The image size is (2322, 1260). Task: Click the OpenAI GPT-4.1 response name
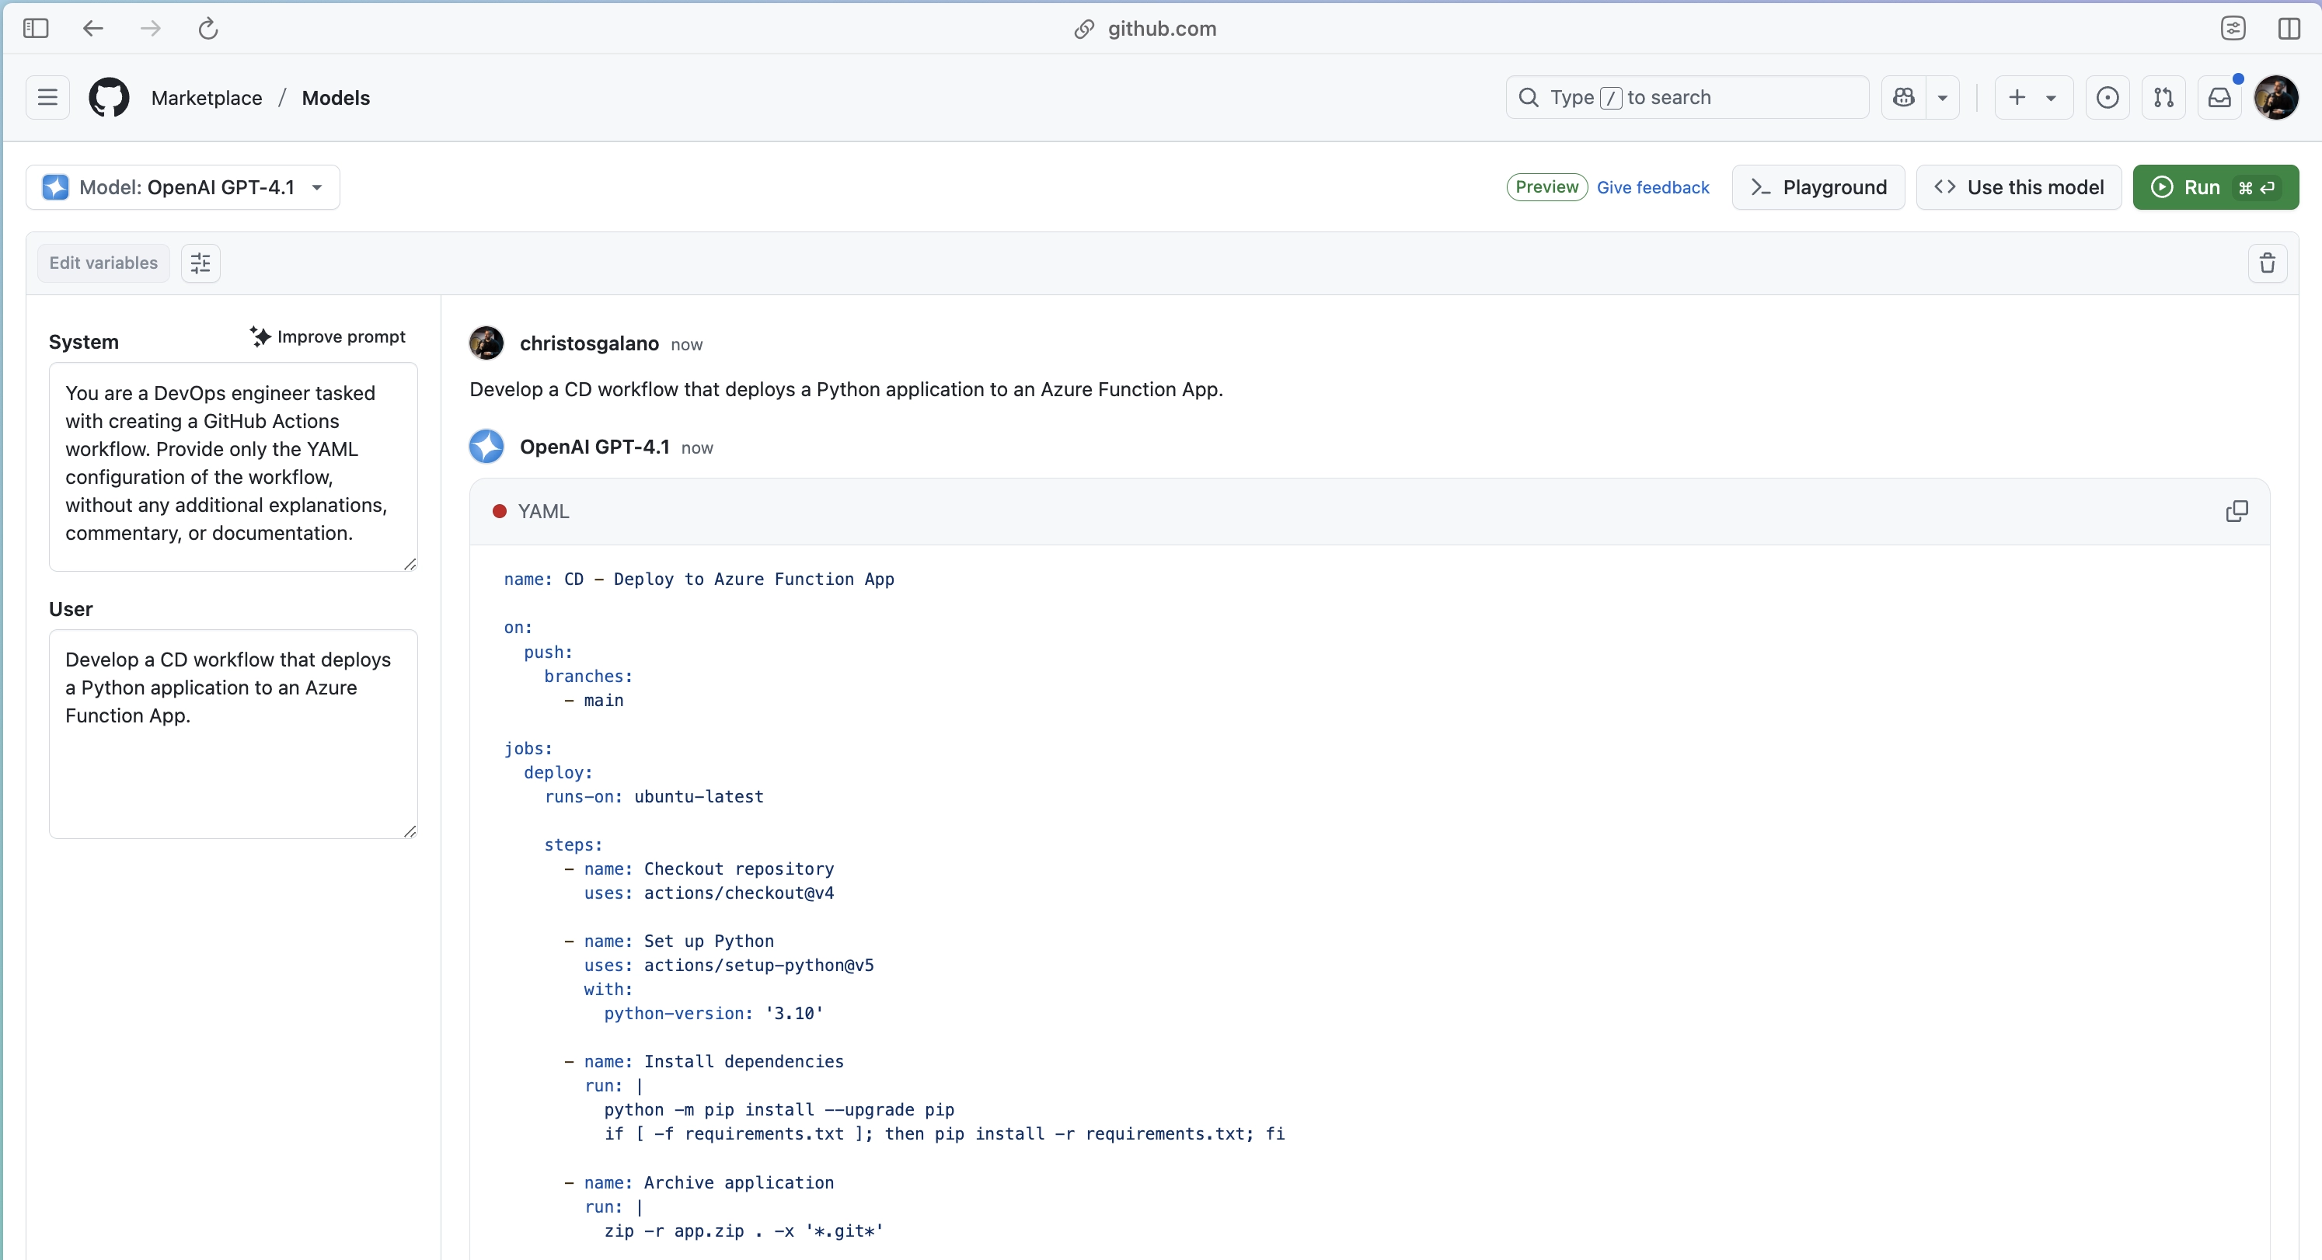(594, 446)
